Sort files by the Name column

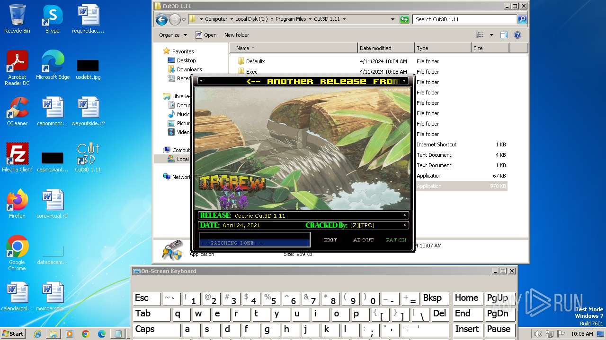point(294,48)
